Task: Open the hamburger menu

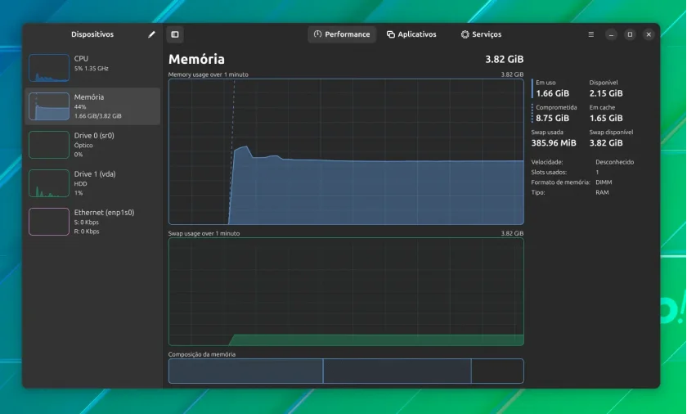Action: (x=591, y=34)
